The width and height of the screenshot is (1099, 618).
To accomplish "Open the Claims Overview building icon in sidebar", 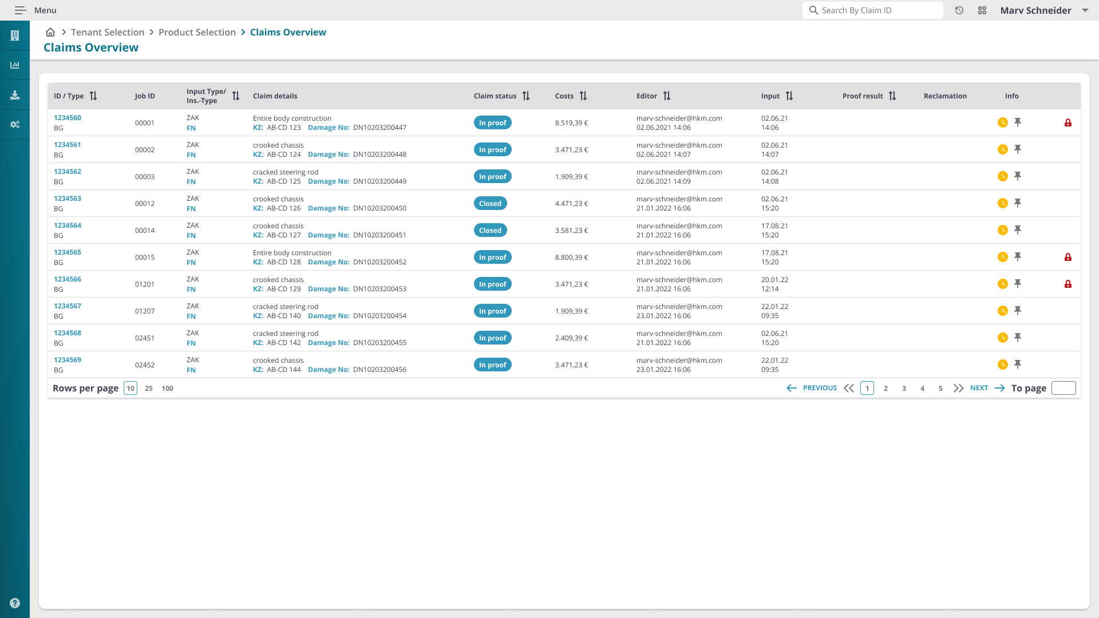I will click(15, 35).
